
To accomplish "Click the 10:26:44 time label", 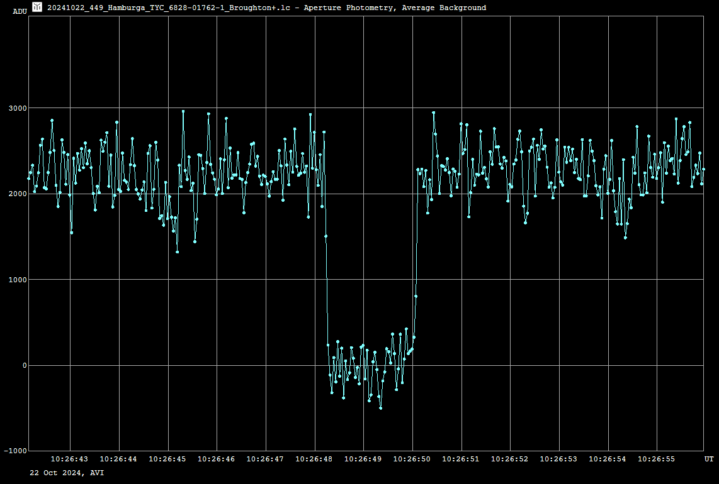I will click(118, 459).
